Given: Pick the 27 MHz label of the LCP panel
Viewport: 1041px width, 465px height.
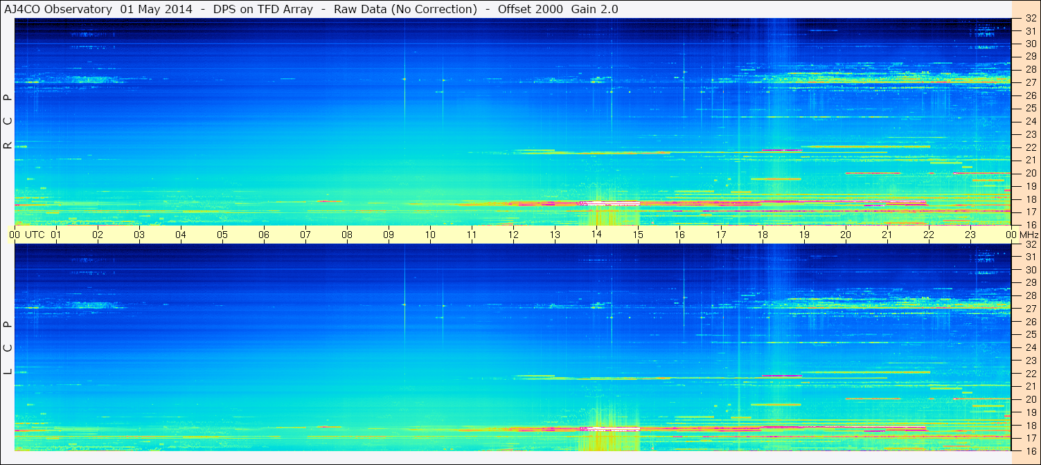Looking at the screenshot, I should (x=1031, y=309).
